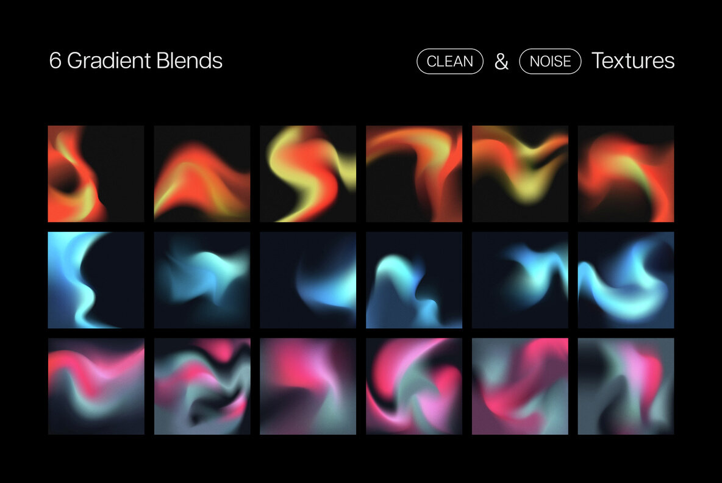Select the NOISE texture pill button
722x483 pixels.
[549, 61]
